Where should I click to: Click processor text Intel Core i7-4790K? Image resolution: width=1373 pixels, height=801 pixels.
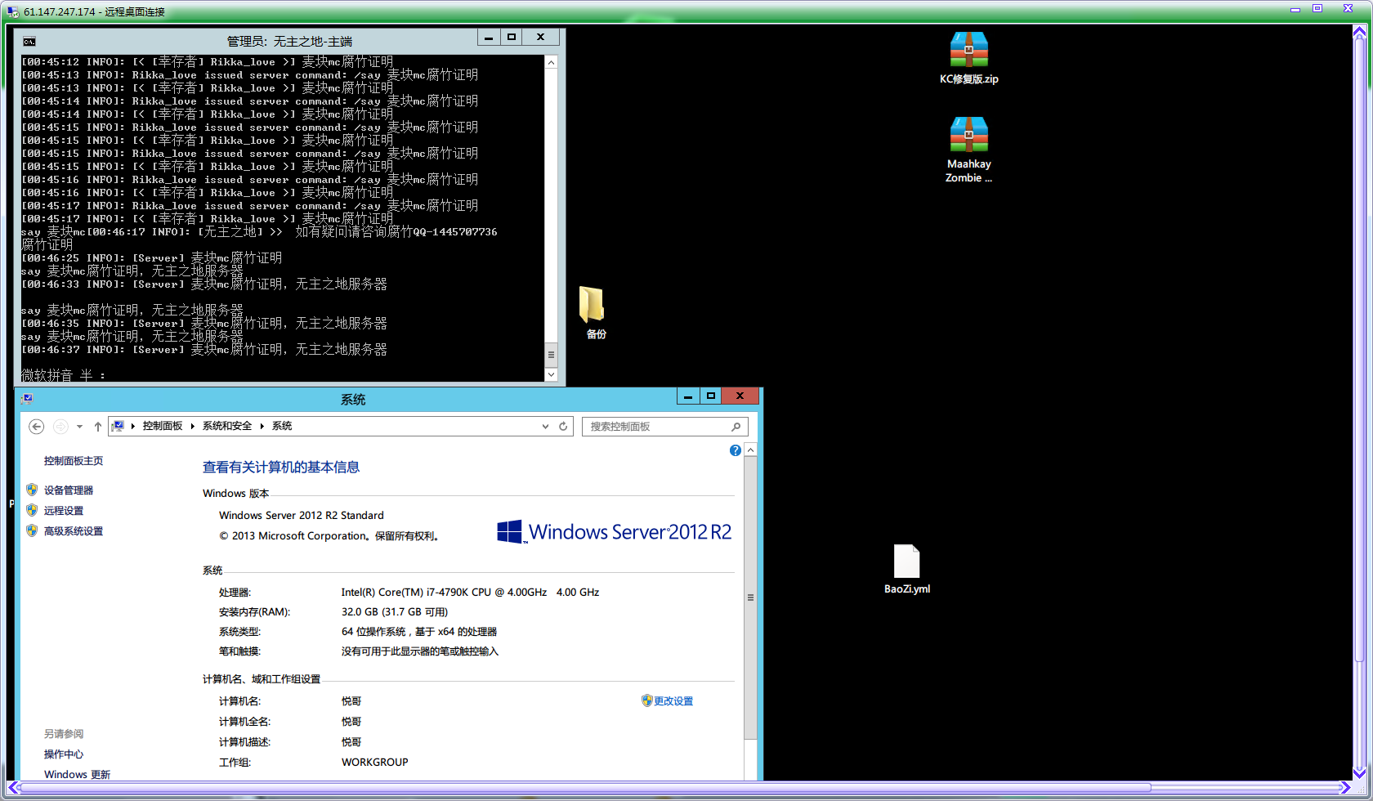470,593
